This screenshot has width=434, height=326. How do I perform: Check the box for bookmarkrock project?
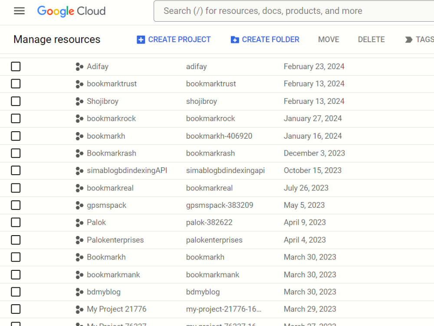[16, 118]
